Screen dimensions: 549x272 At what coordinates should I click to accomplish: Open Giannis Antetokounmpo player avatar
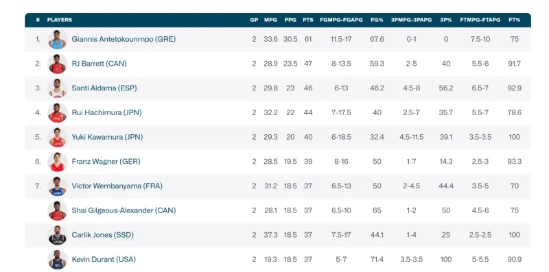pyautogui.click(x=57, y=39)
